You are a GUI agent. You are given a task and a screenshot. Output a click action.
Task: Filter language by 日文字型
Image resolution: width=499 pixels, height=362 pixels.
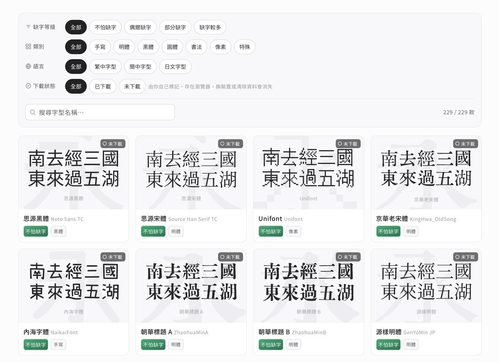pyautogui.click(x=175, y=67)
